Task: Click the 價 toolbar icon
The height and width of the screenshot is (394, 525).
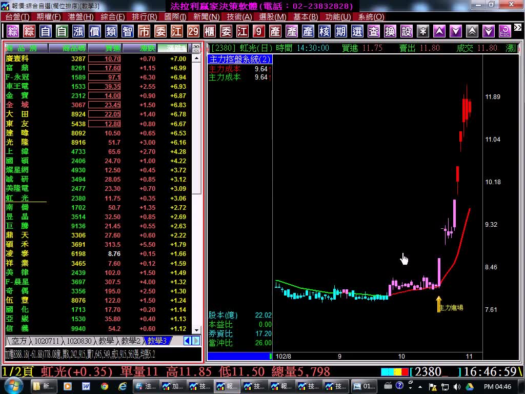Action: coord(95,31)
